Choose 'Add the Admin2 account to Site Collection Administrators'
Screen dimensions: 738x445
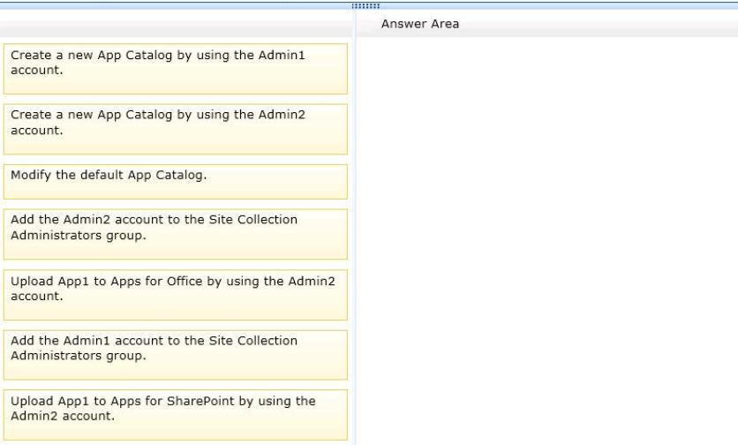coord(175,234)
